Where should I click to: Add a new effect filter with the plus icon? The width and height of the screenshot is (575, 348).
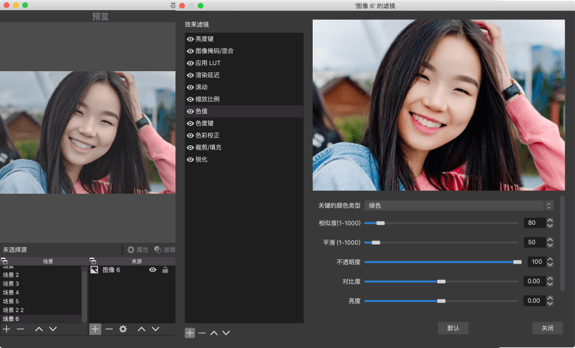pyautogui.click(x=190, y=333)
